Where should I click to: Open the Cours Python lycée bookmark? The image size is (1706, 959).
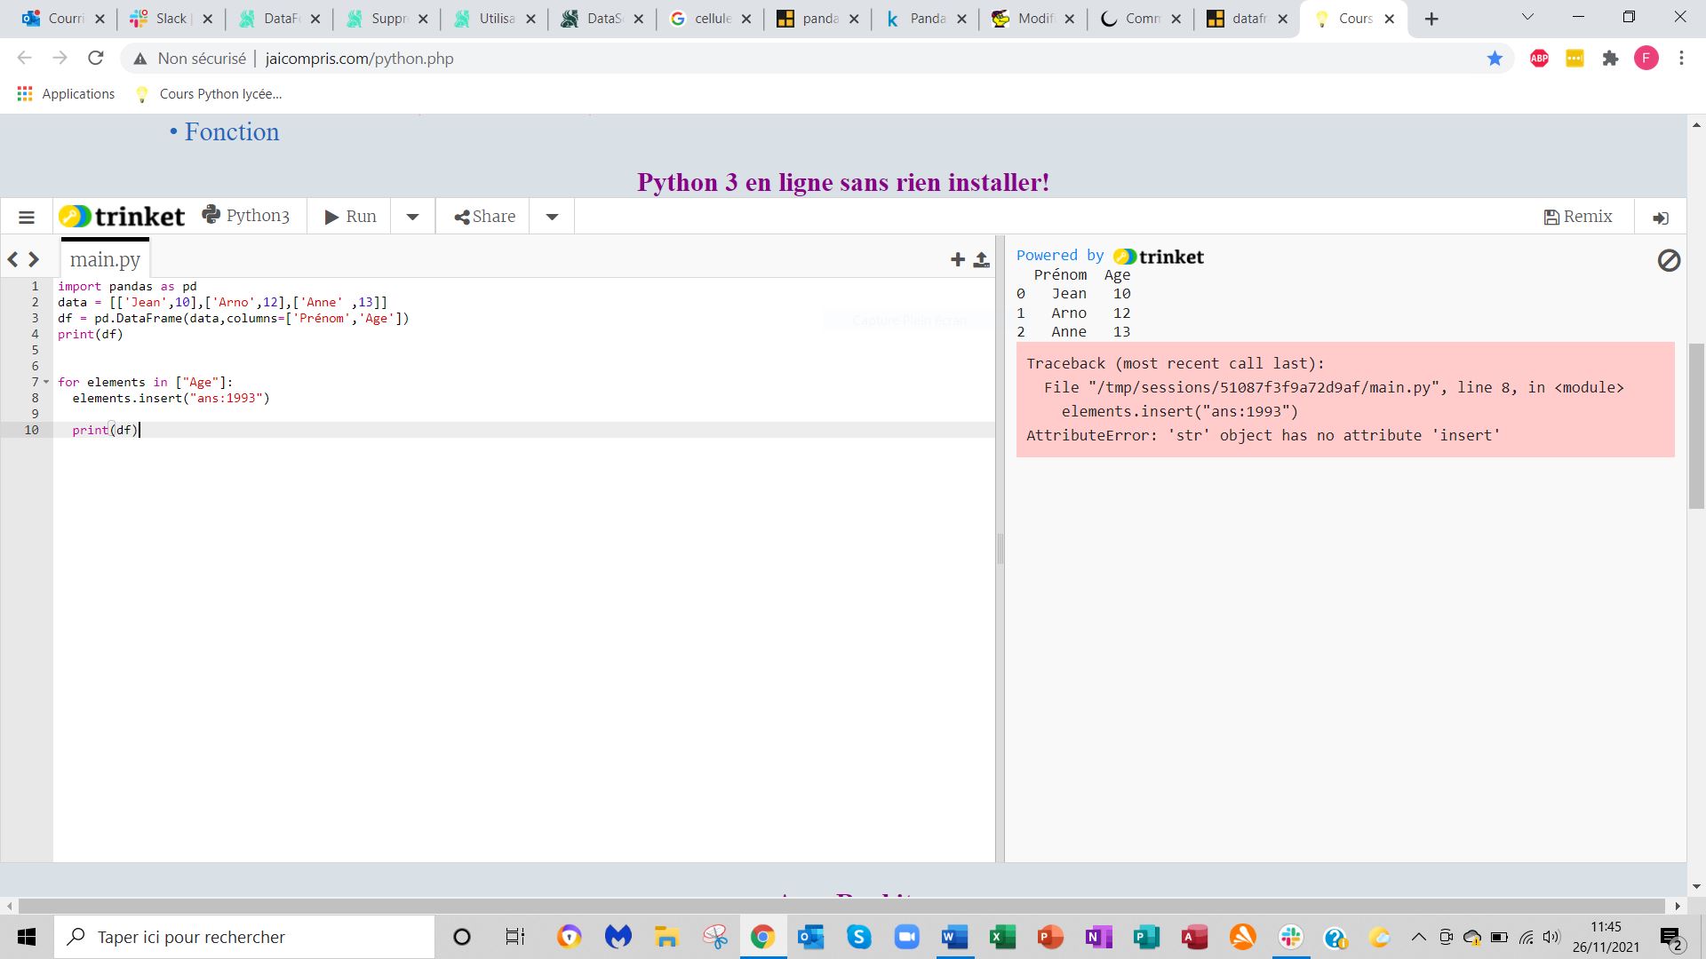point(210,94)
